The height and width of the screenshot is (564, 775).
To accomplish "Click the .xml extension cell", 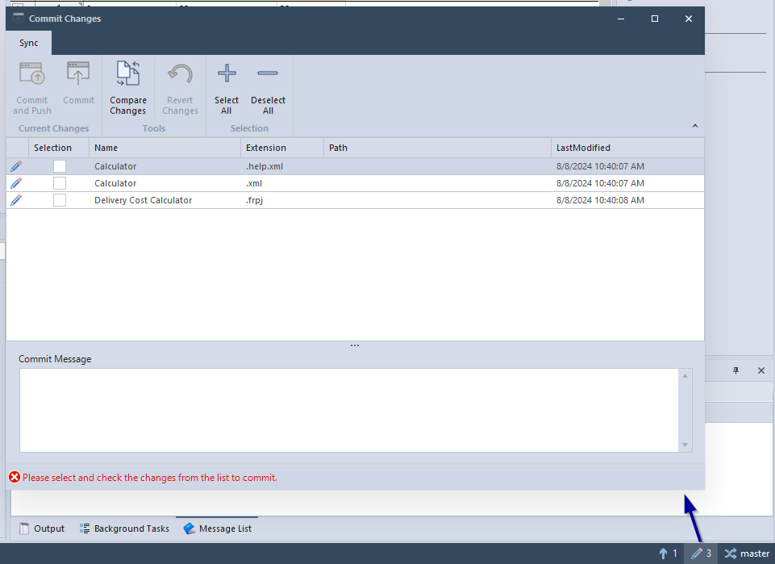I will pyautogui.click(x=281, y=183).
